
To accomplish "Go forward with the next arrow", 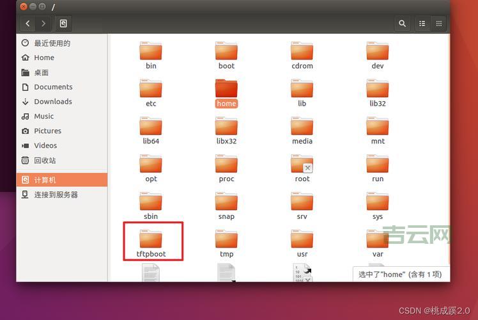I will point(43,24).
